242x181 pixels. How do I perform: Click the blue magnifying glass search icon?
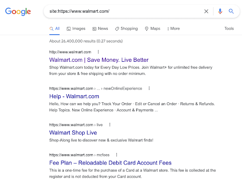(x=231, y=11)
